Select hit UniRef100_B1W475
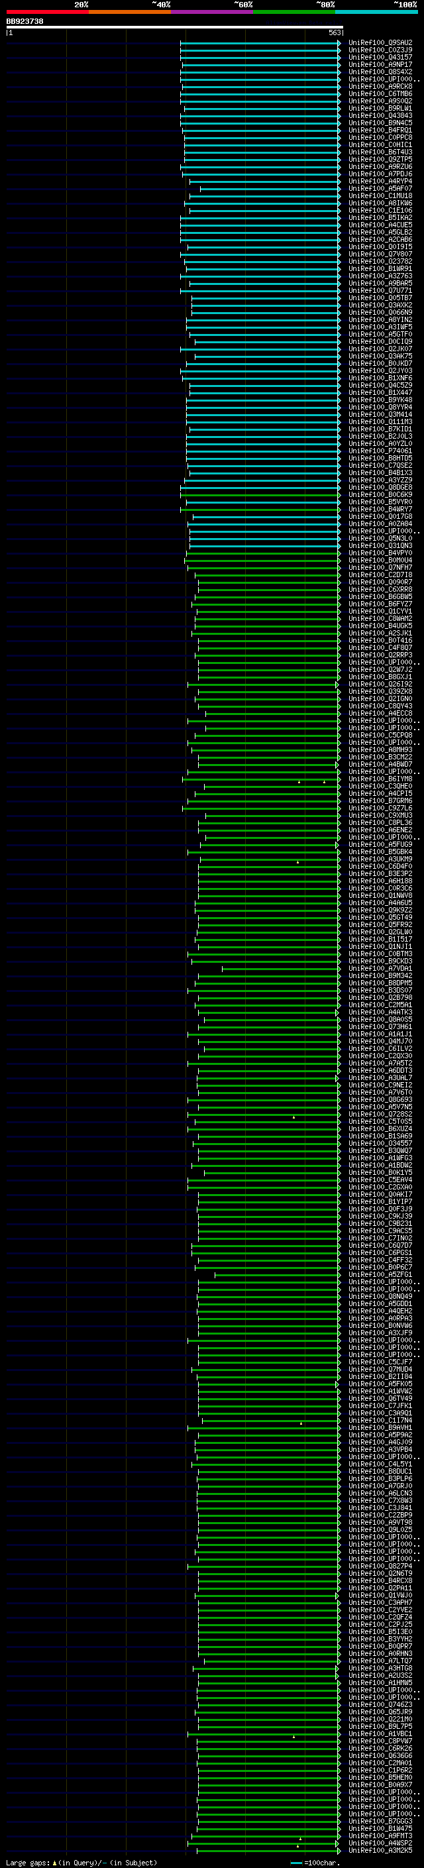This screenshot has height=1868, width=424. [380, 1828]
